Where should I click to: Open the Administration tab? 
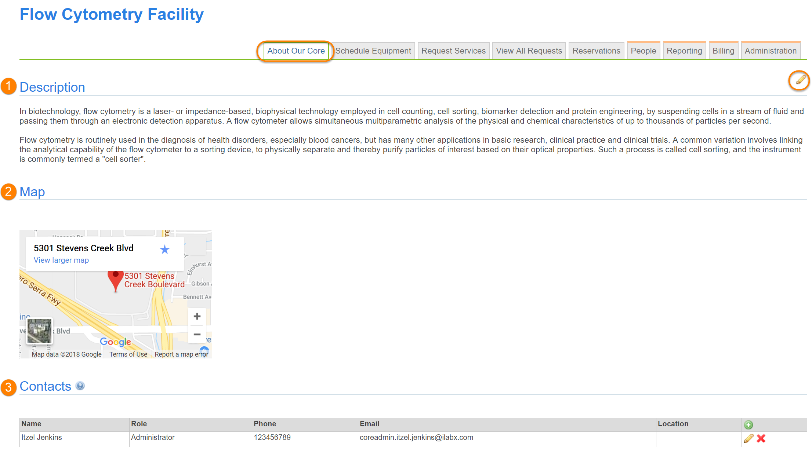pos(771,51)
